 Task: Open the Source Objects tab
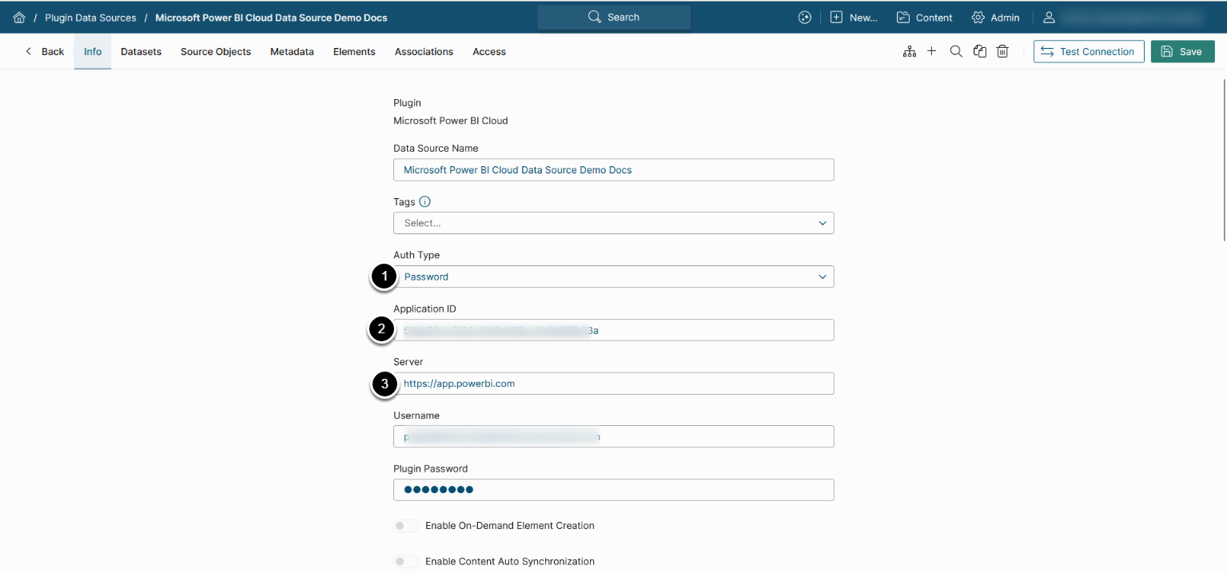(x=216, y=52)
